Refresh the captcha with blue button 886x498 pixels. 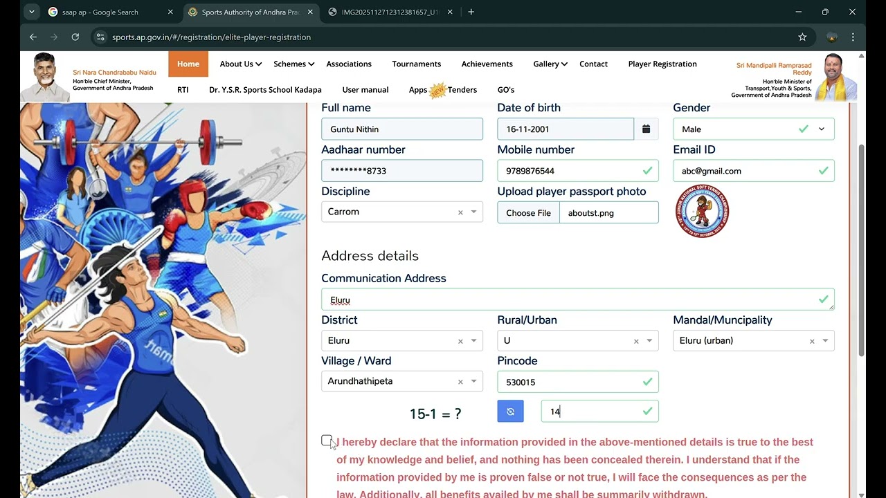click(510, 411)
